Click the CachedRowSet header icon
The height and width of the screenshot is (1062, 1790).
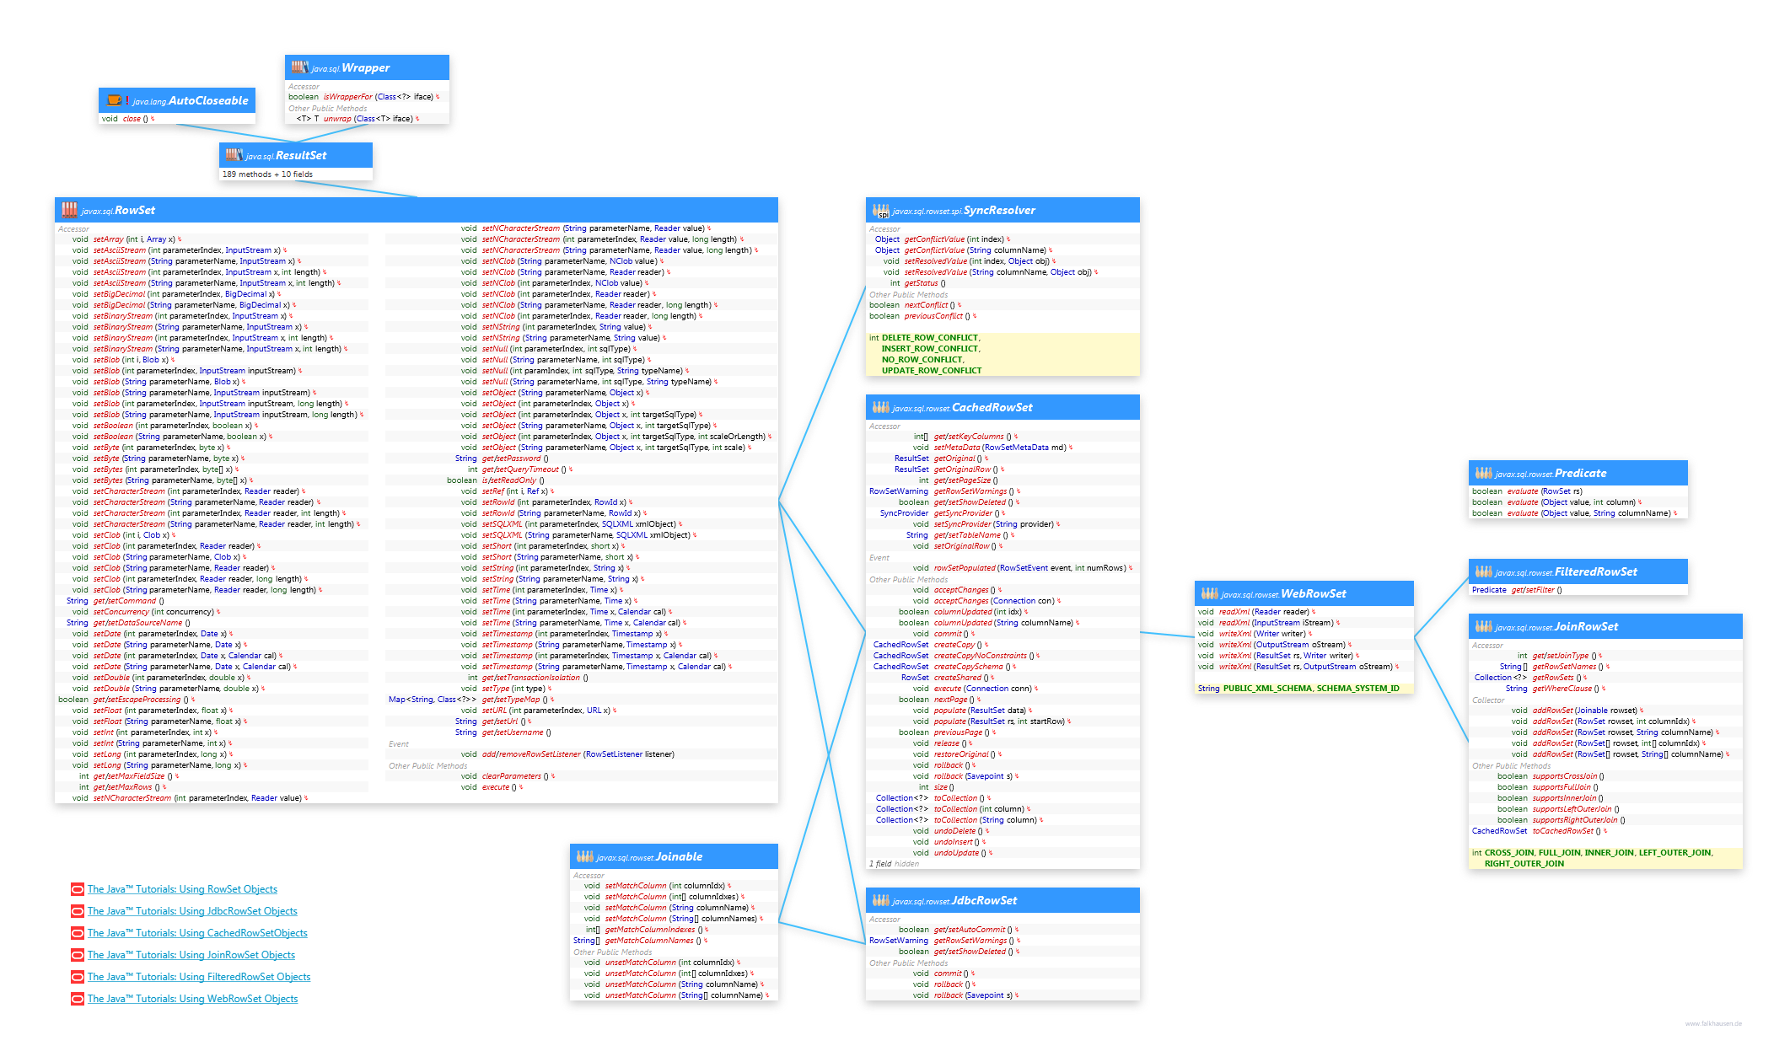pos(880,407)
